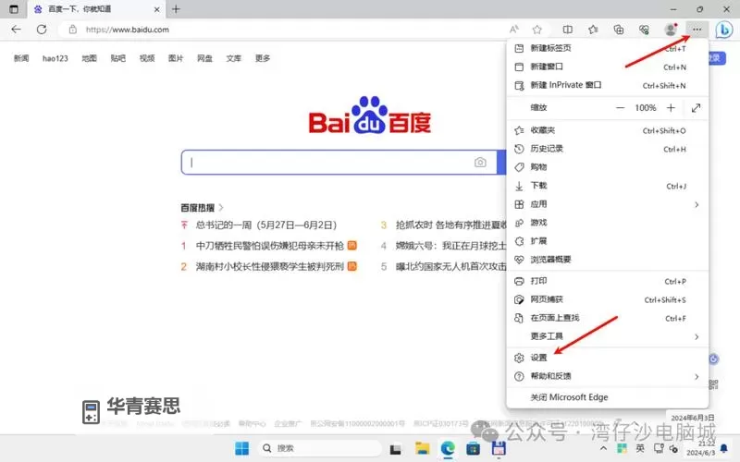Screen dimensions: 740x462
Task: Open browser essentials heart icon
Action: tap(644, 30)
